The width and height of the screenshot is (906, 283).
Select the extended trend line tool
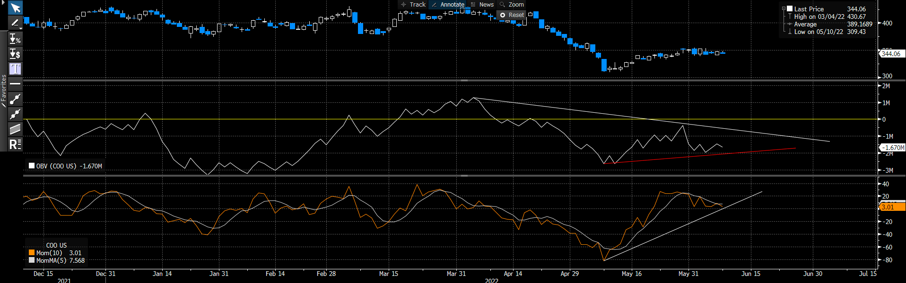15,114
